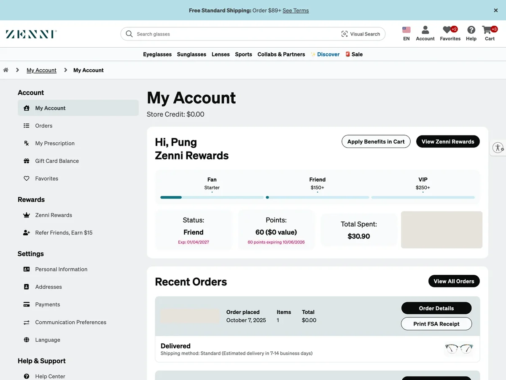
Task: Click the Language globe icon
Action: [x=27, y=340]
